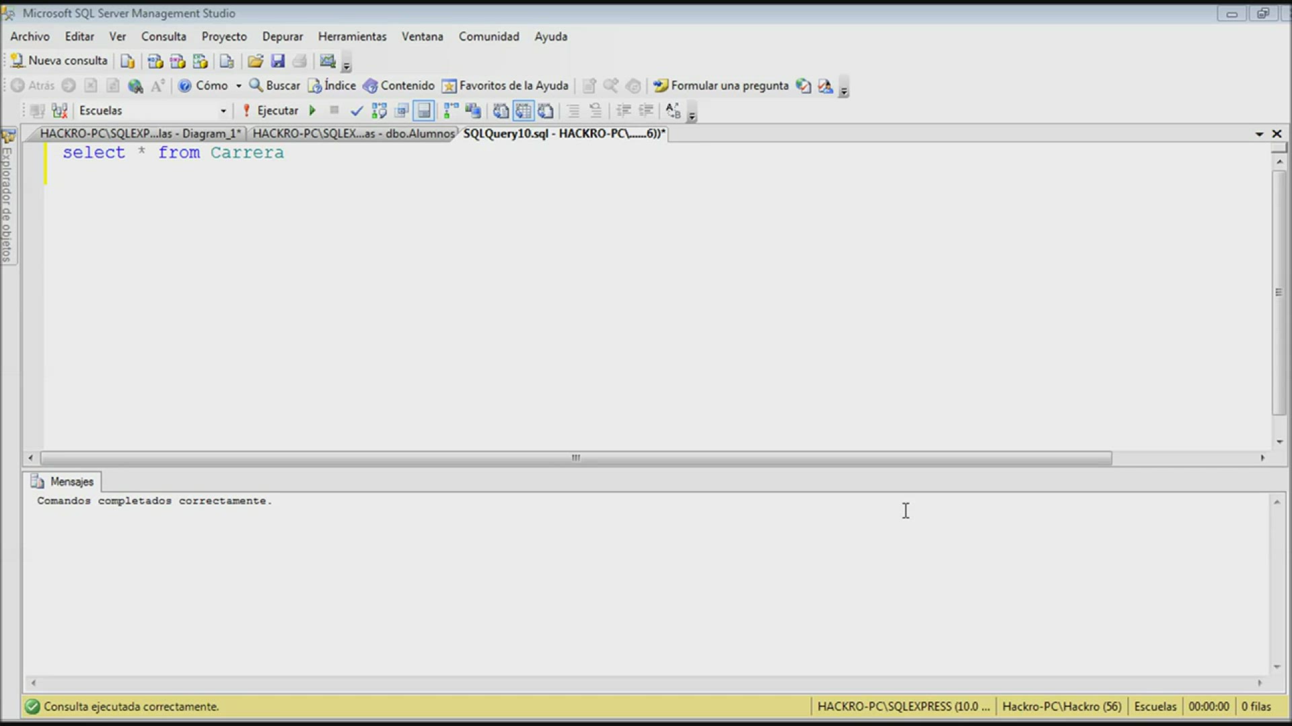Open SQL editor toolbar options arrow
The height and width of the screenshot is (726, 1292).
click(x=692, y=114)
